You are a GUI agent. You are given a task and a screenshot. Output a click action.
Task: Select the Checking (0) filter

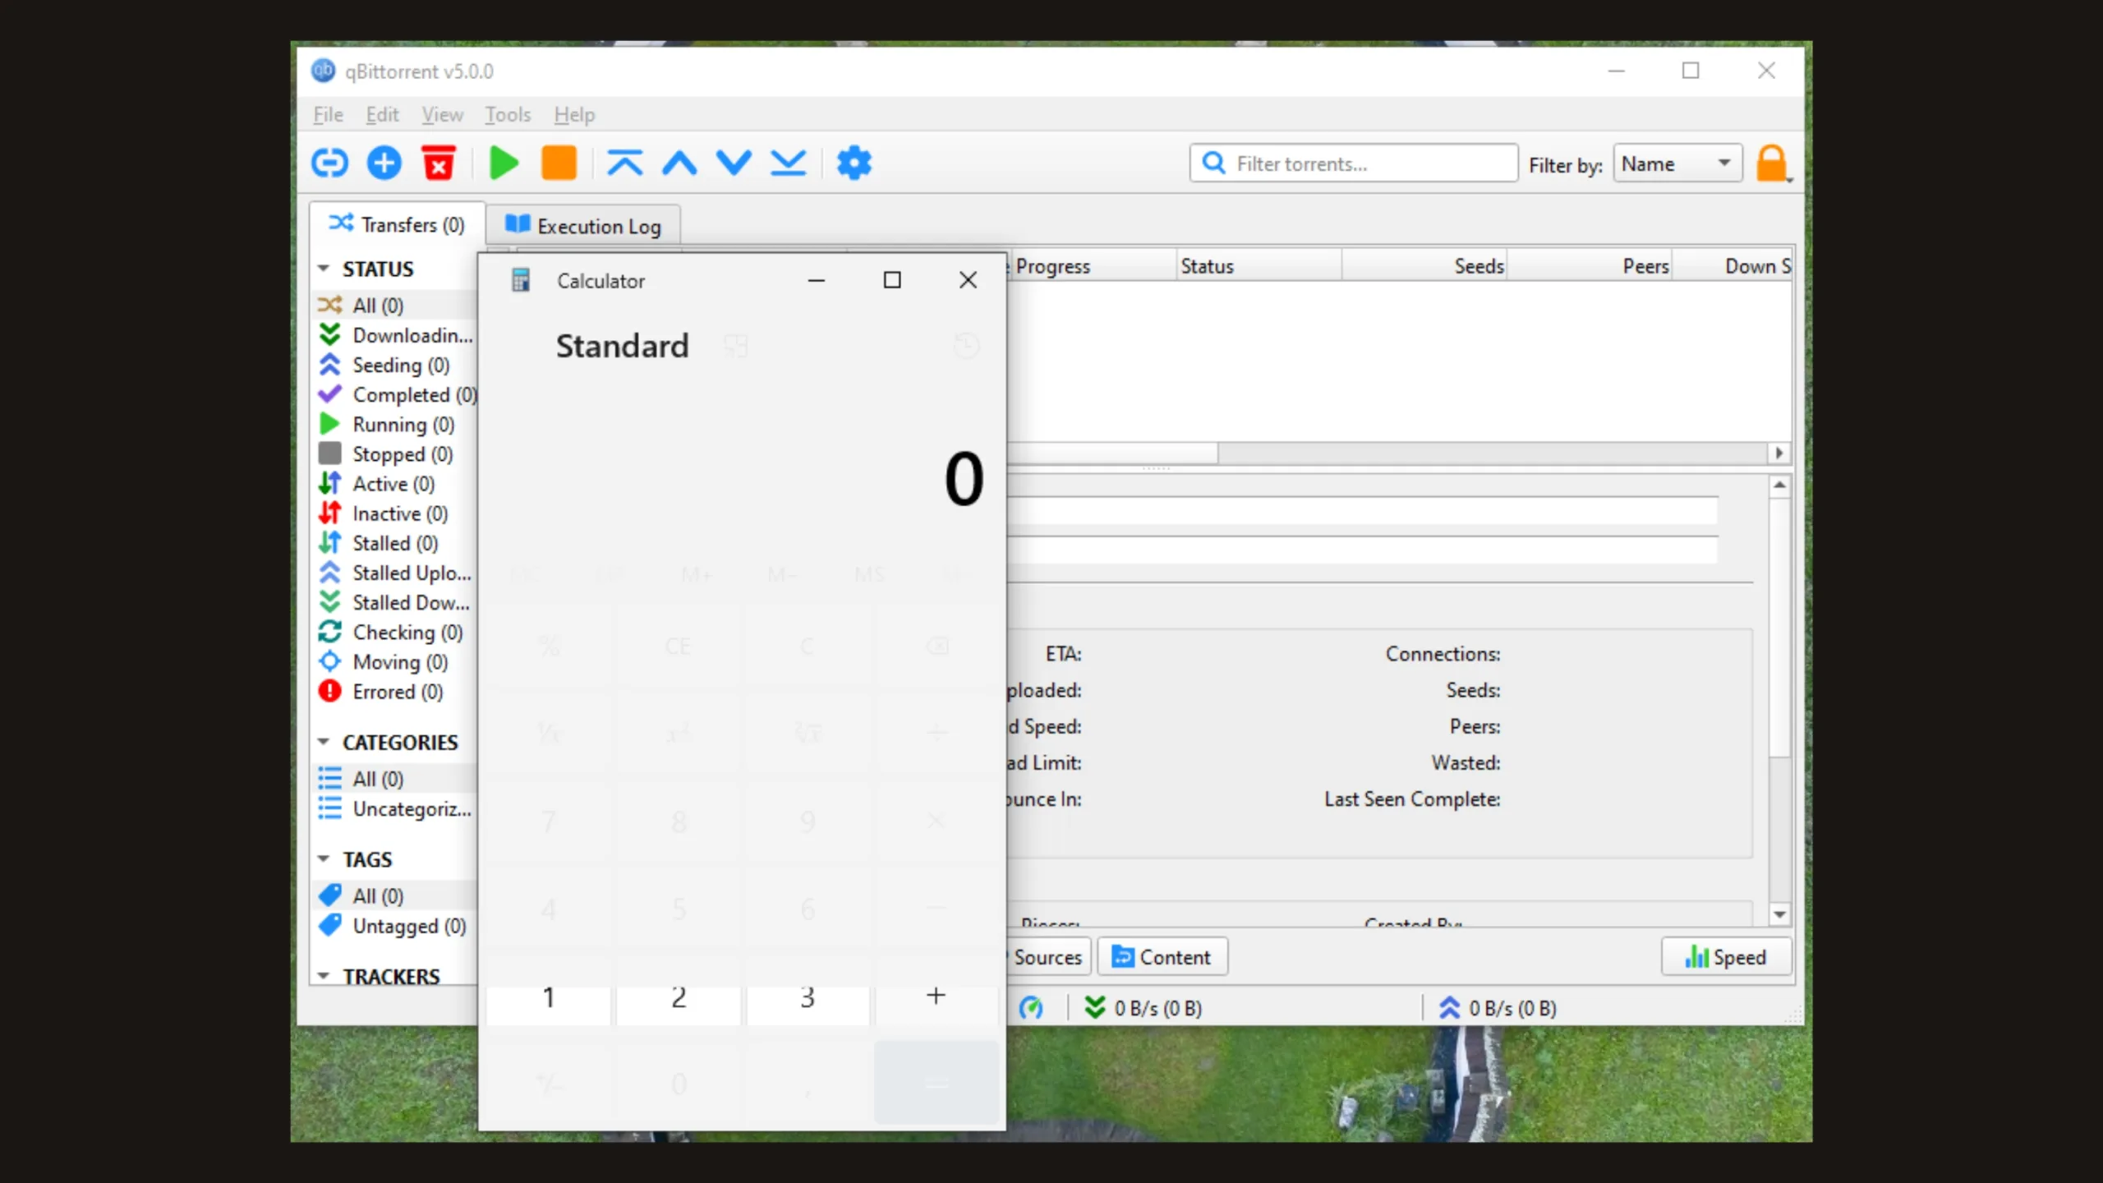[395, 632]
